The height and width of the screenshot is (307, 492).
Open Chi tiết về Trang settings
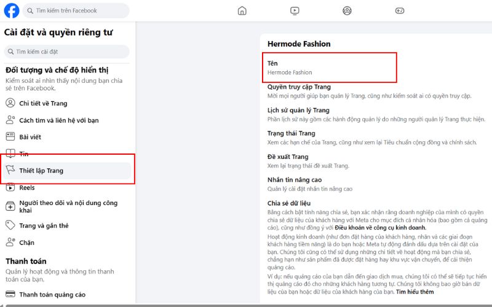[68, 103]
